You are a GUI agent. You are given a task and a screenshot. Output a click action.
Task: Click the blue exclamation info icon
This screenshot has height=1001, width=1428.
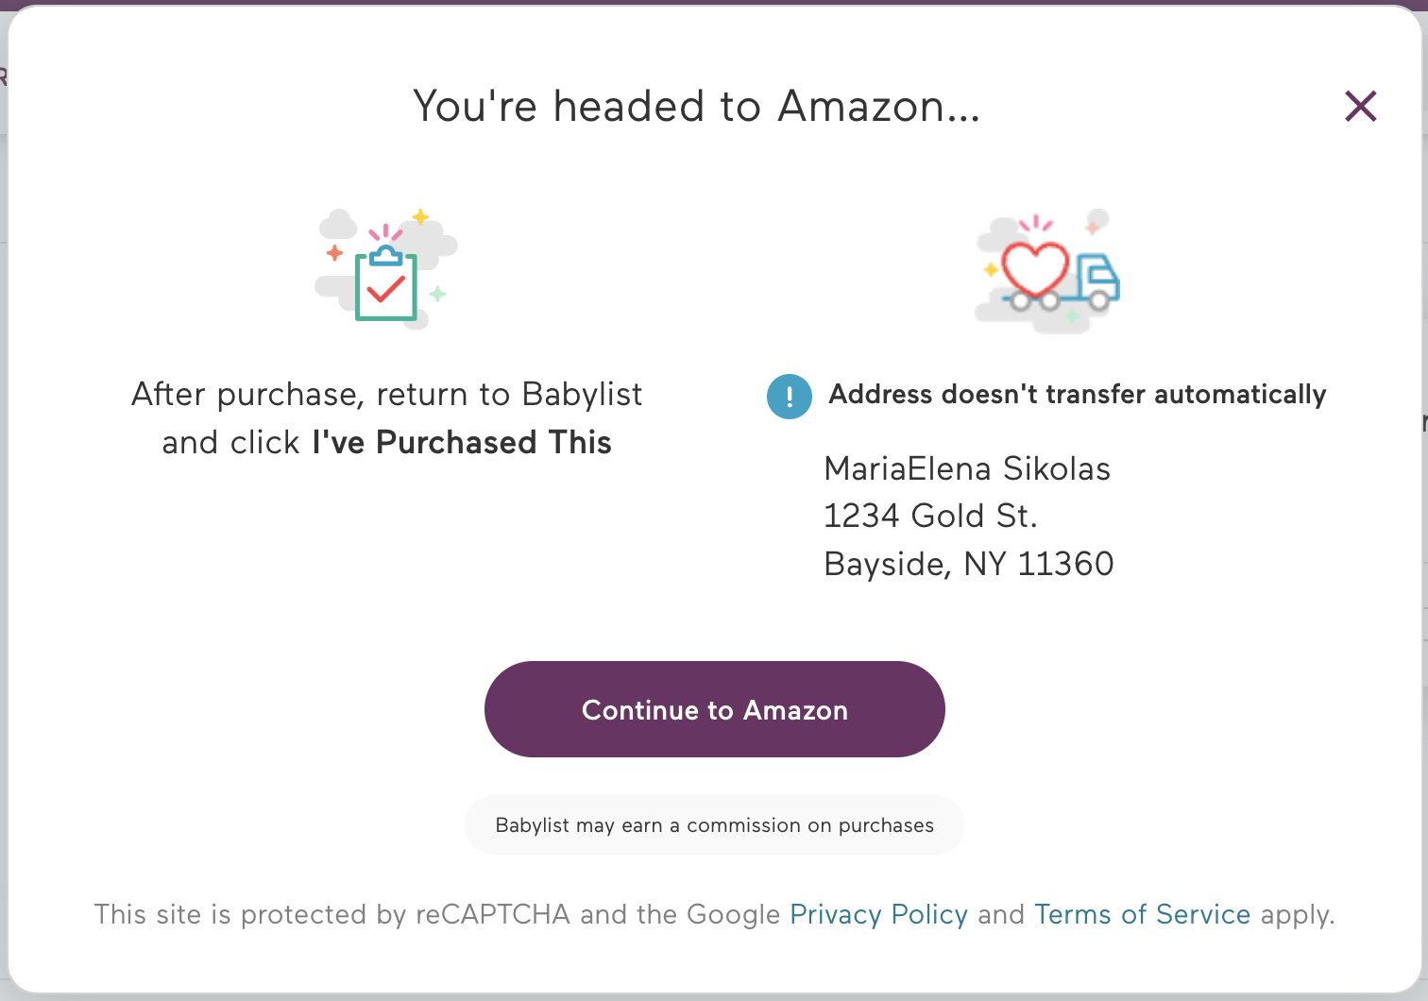click(790, 397)
